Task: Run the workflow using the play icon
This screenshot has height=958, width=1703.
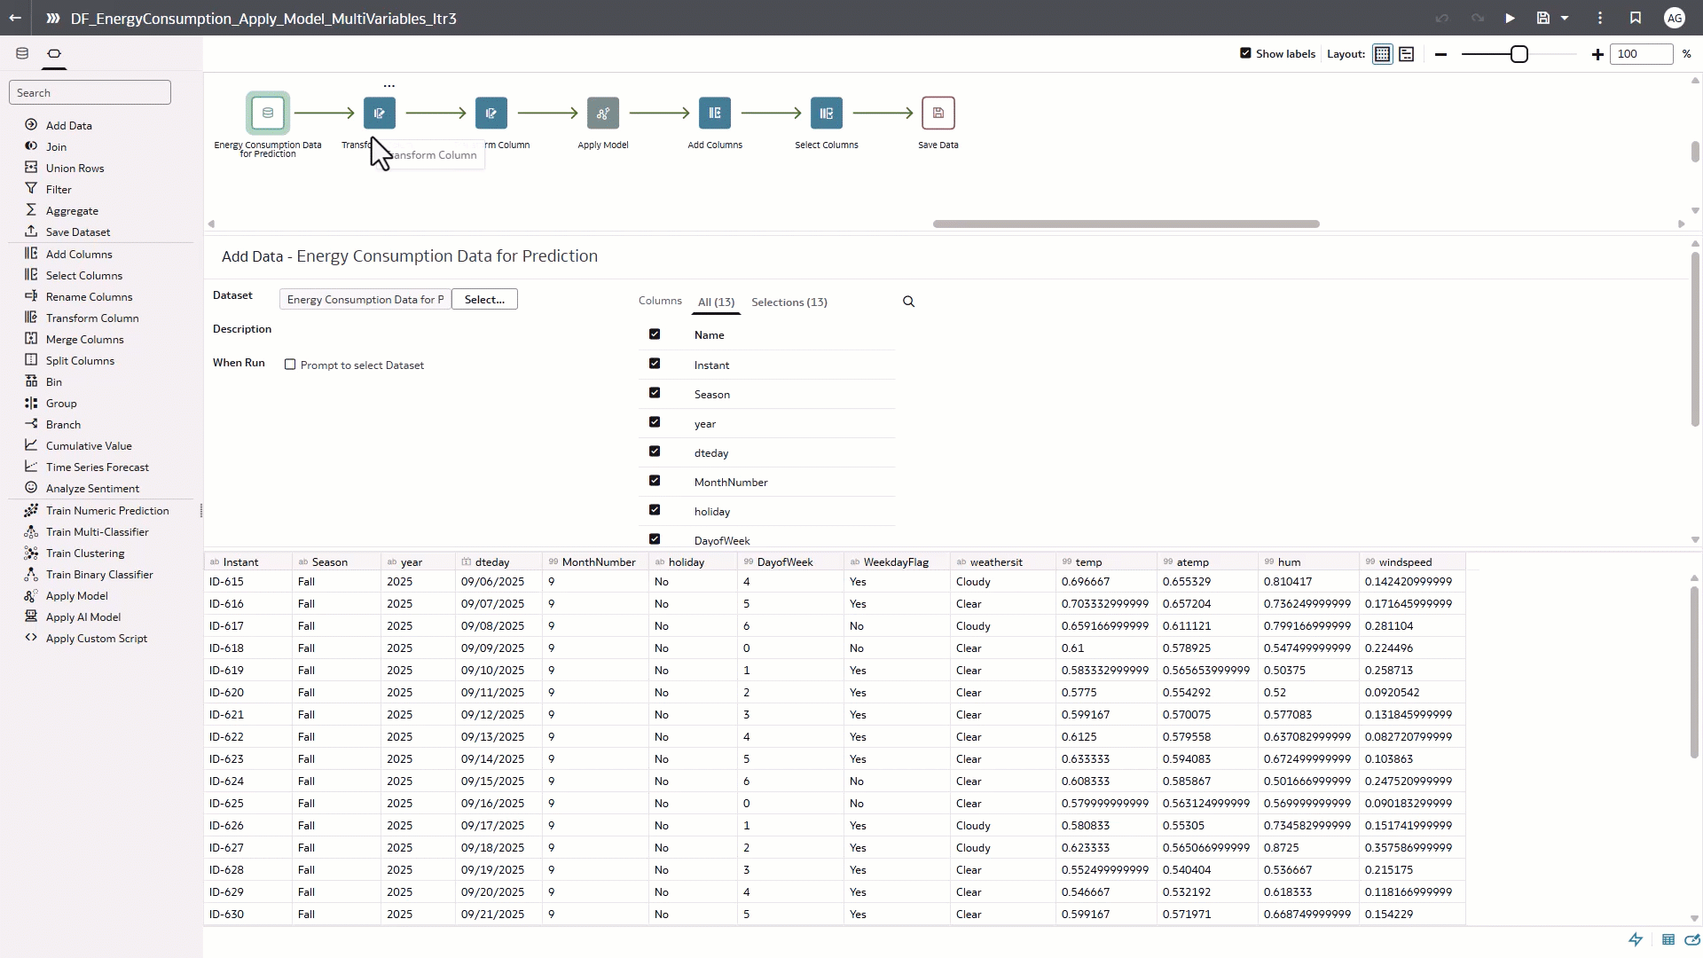Action: click(x=1509, y=18)
